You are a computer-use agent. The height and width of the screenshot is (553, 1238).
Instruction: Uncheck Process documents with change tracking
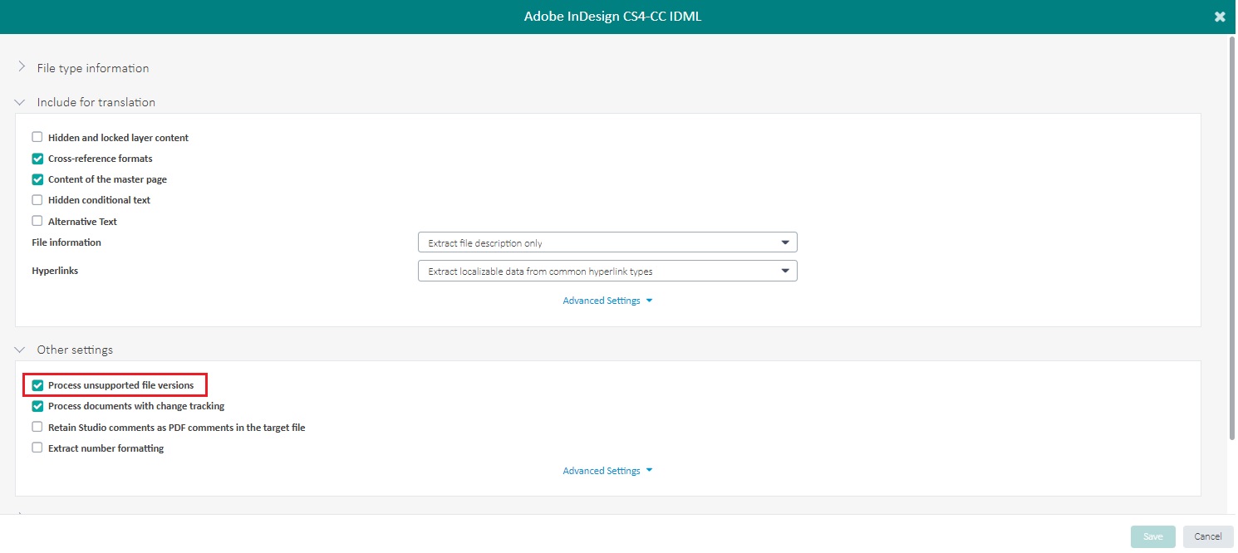click(x=37, y=406)
